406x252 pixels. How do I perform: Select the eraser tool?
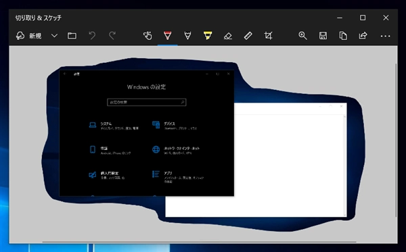click(228, 36)
